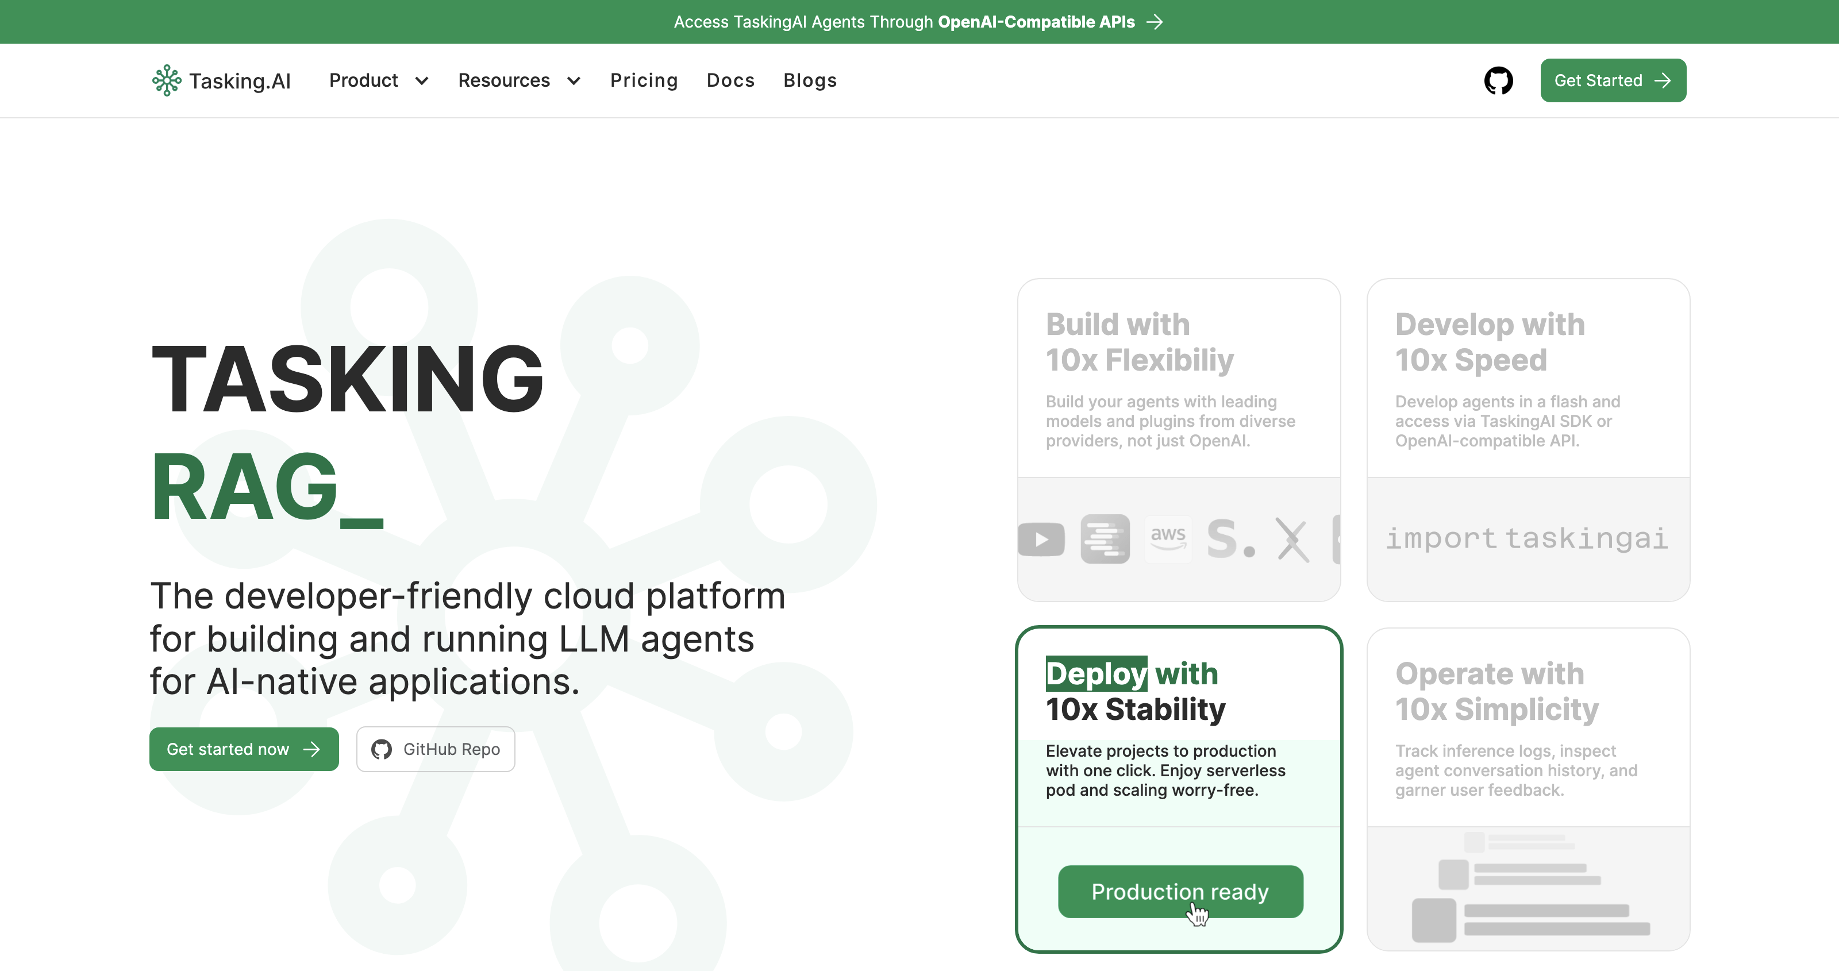1839x971 pixels.
Task: Open the Blogs link in navigation
Action: (x=810, y=80)
